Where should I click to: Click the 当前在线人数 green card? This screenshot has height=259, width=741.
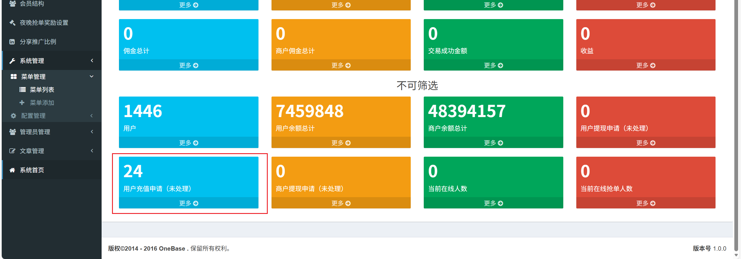pyautogui.click(x=493, y=177)
